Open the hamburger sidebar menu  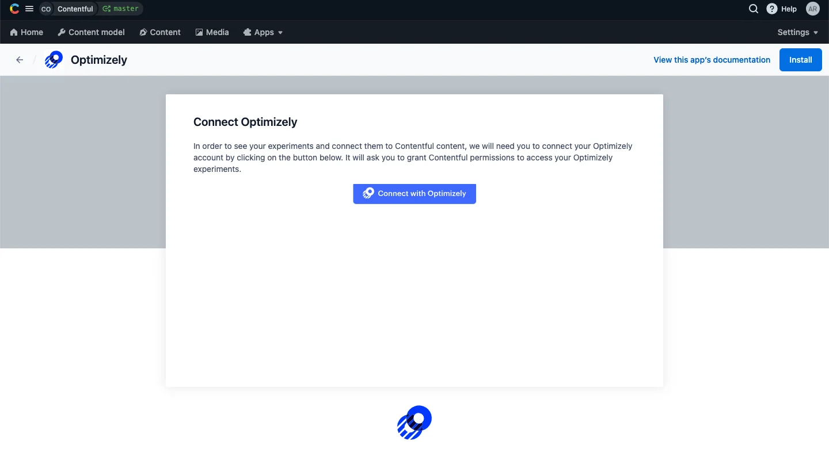[x=29, y=9]
